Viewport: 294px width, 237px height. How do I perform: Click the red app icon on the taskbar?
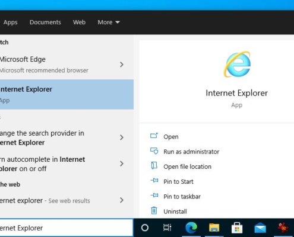[283, 228]
